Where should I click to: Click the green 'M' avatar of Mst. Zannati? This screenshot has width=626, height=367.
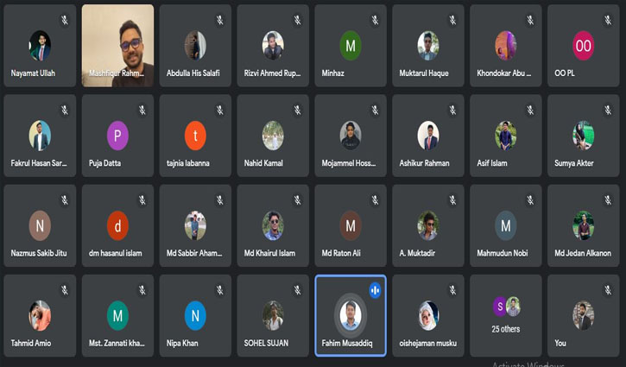coord(117,316)
